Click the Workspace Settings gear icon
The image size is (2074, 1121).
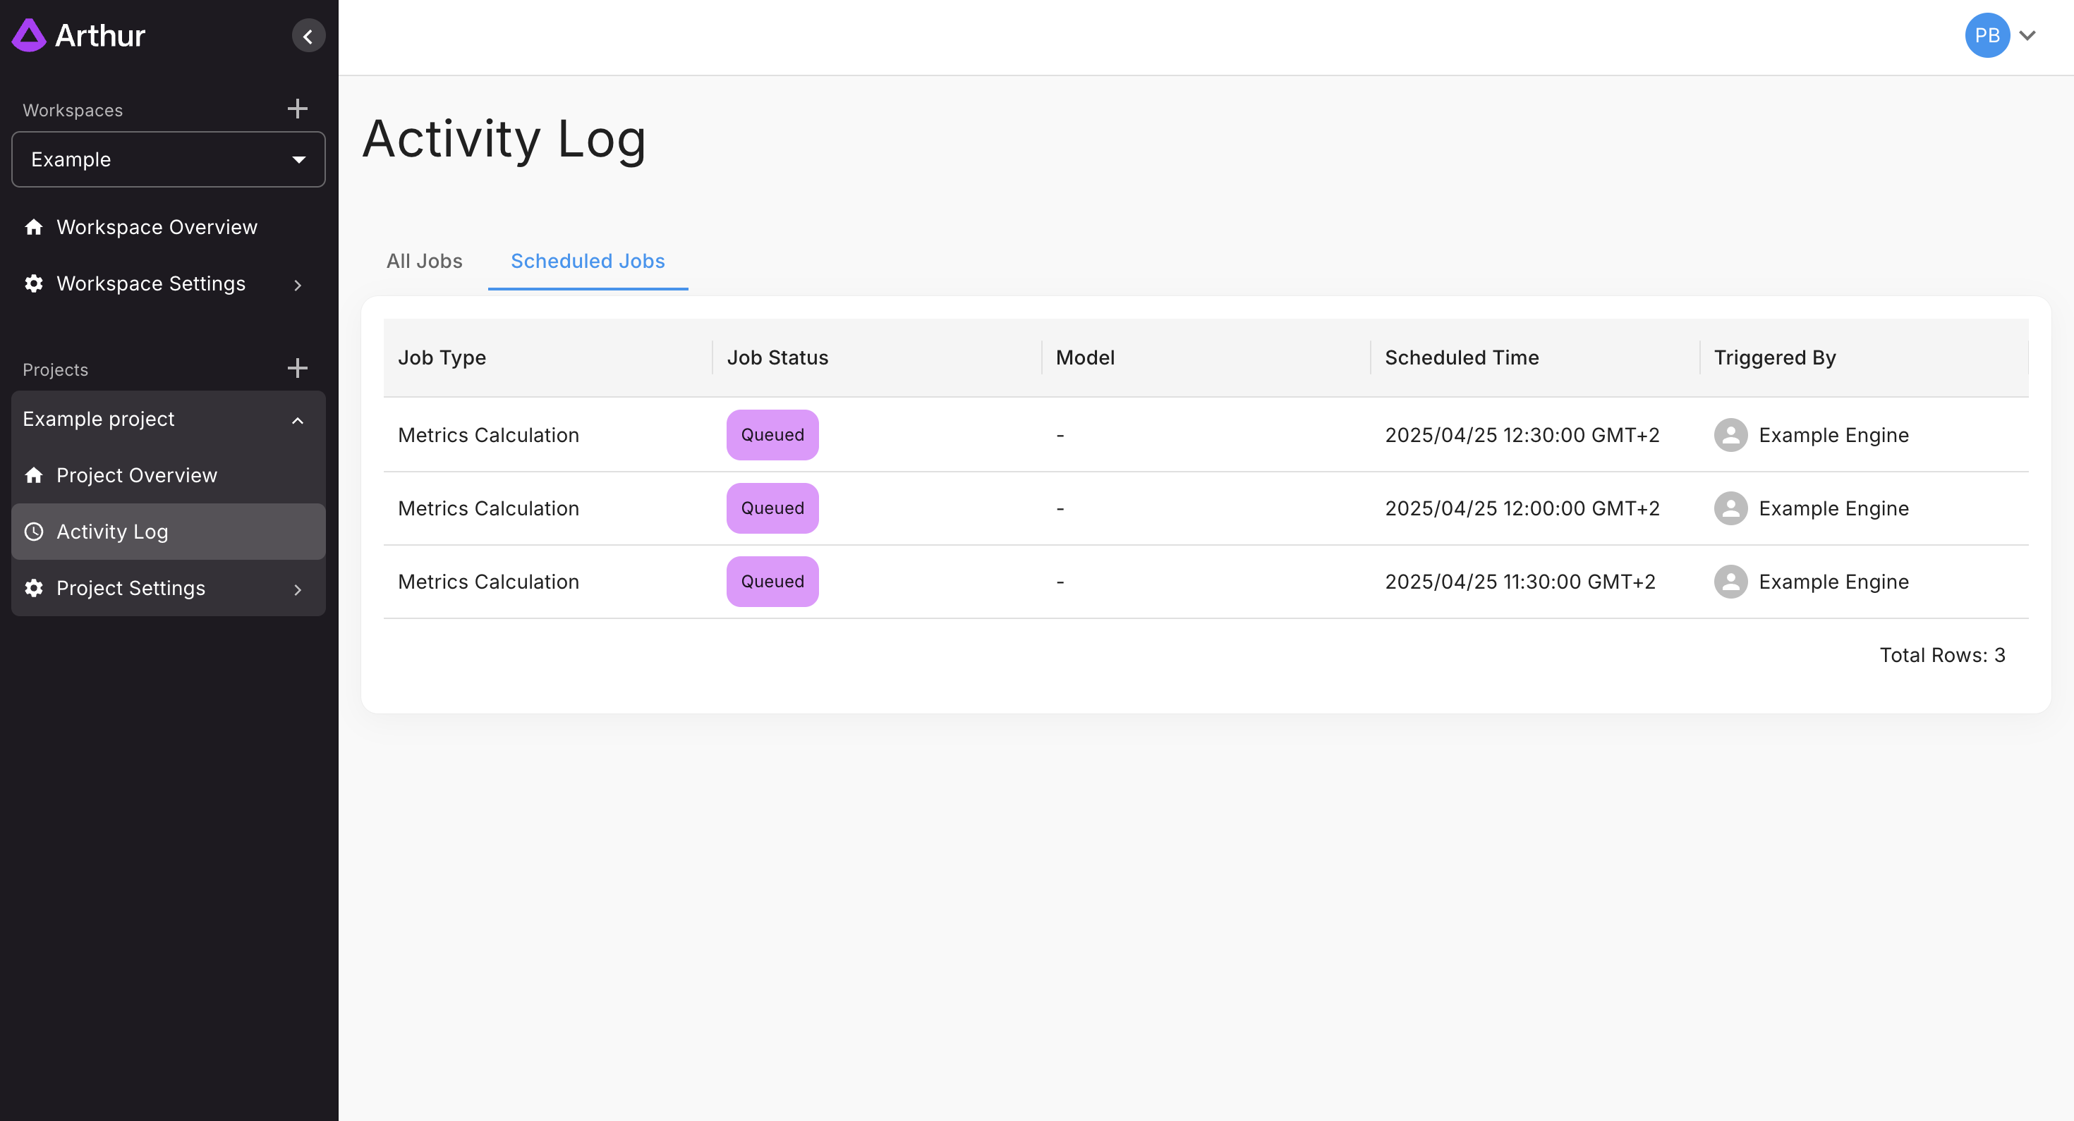tap(34, 284)
